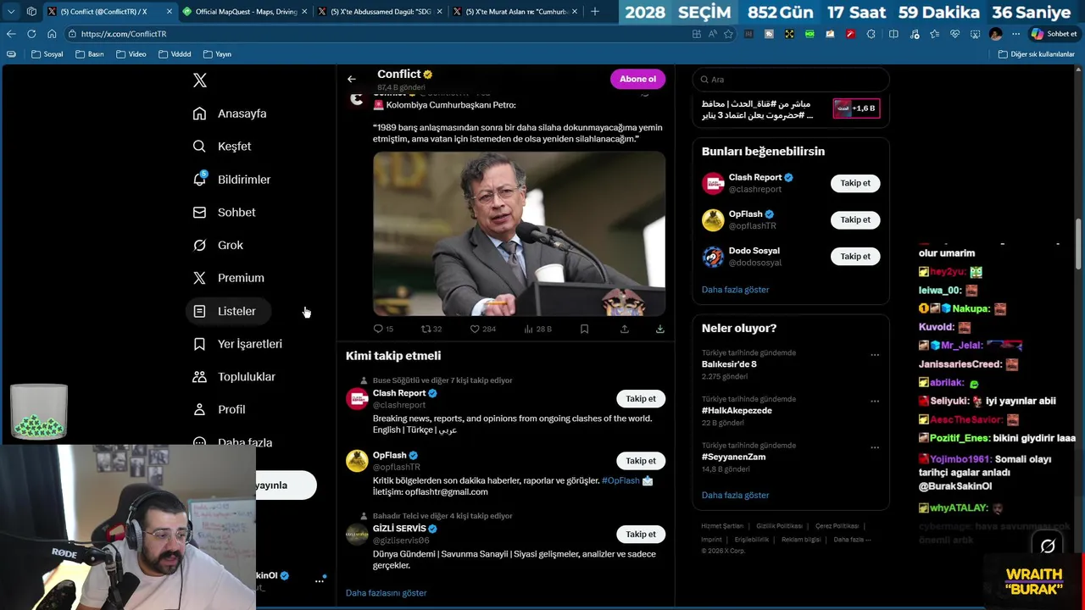Open Dodo Sosyal profile avatar

click(713, 257)
